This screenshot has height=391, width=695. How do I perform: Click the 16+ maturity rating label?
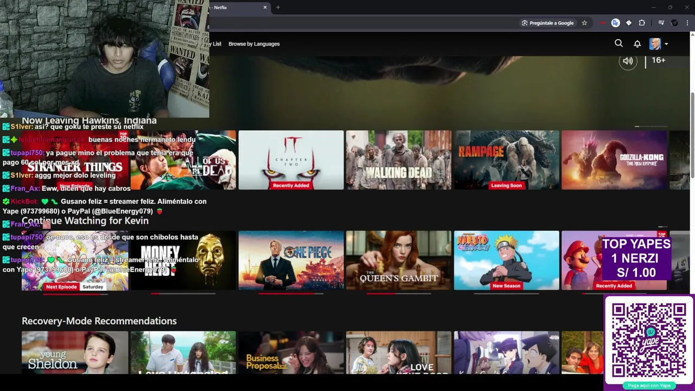click(x=659, y=60)
